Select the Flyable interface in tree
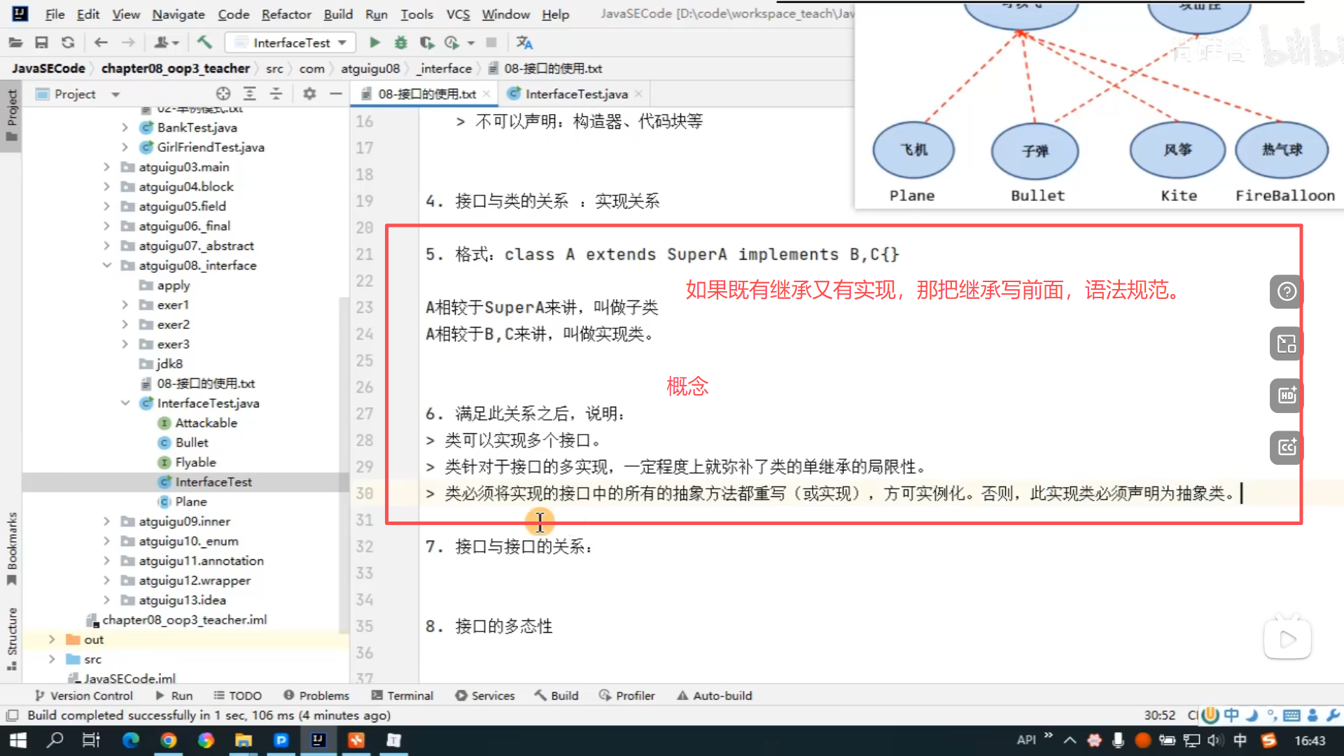Image resolution: width=1344 pixels, height=756 pixels. (x=195, y=462)
